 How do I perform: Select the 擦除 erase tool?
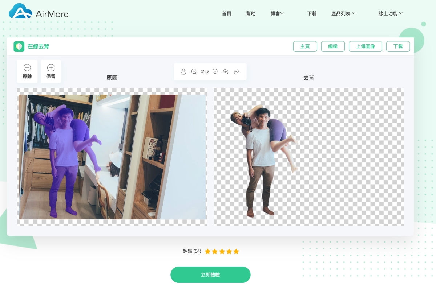[27, 71]
